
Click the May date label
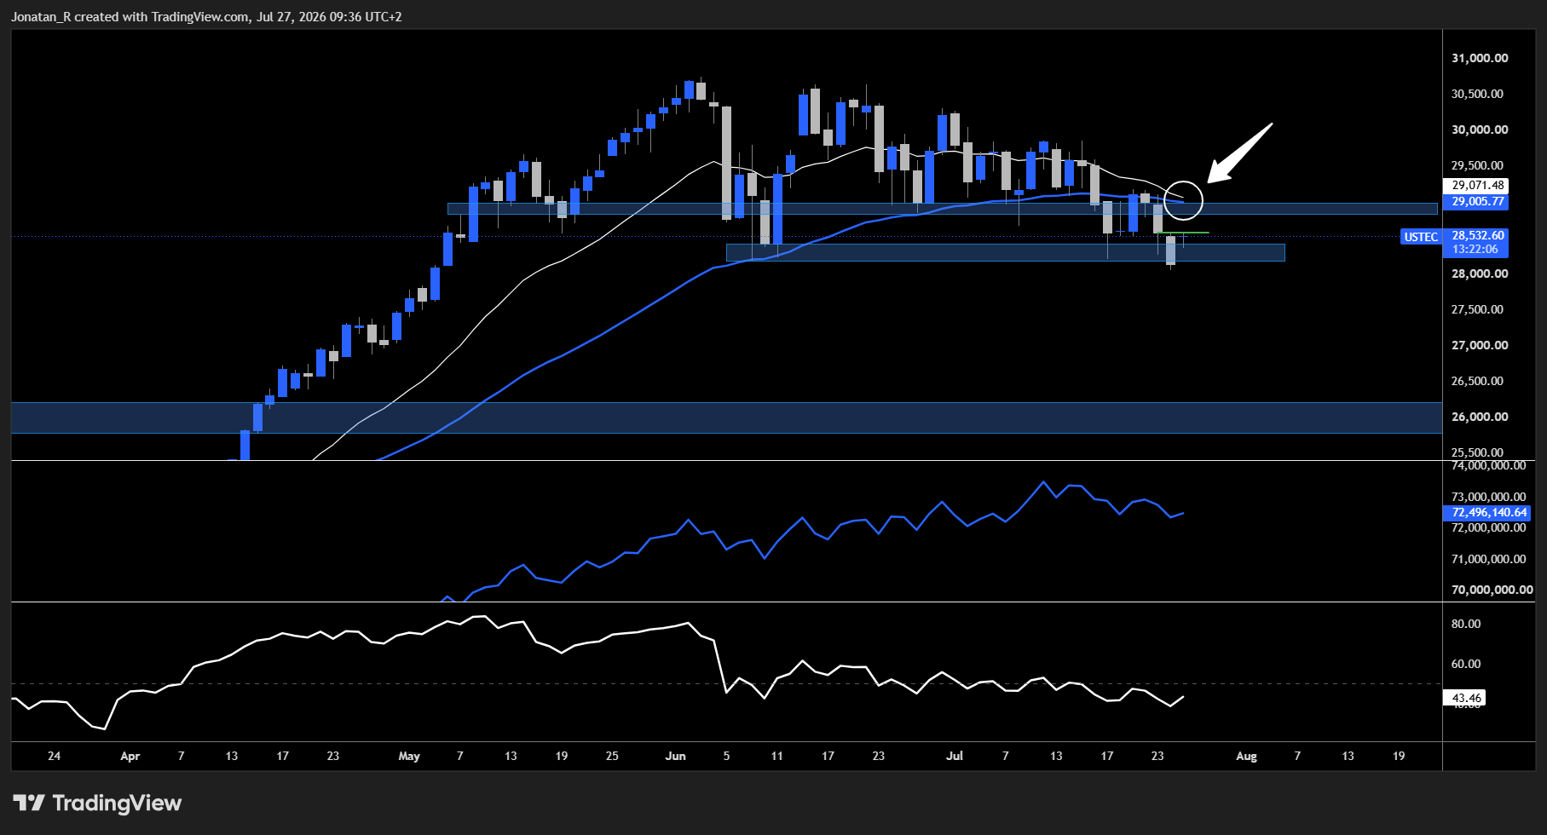point(409,756)
